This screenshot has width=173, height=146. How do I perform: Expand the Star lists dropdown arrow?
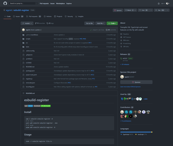click(168, 10)
